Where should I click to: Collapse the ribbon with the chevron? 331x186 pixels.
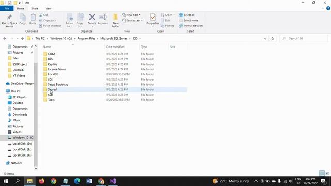point(323,8)
